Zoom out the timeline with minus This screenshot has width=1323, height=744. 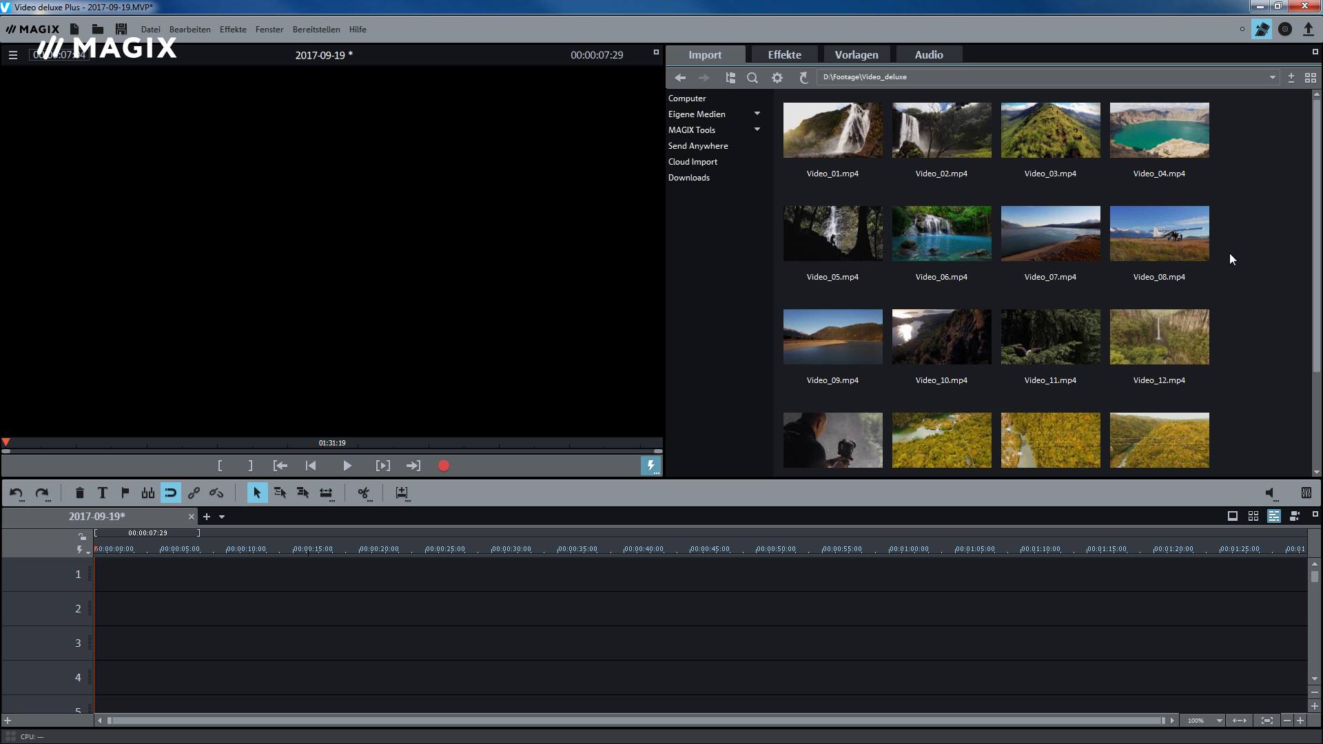point(1286,721)
